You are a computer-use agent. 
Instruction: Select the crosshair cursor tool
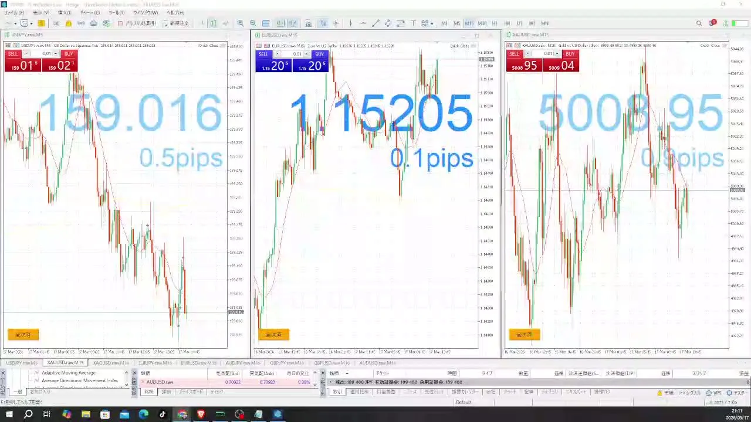pos(336,23)
